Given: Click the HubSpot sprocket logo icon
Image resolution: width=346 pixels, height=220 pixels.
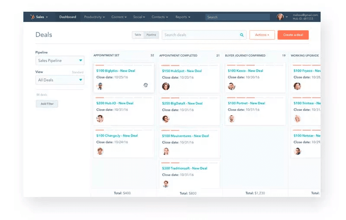Looking at the screenshot, I should tap(32, 17).
